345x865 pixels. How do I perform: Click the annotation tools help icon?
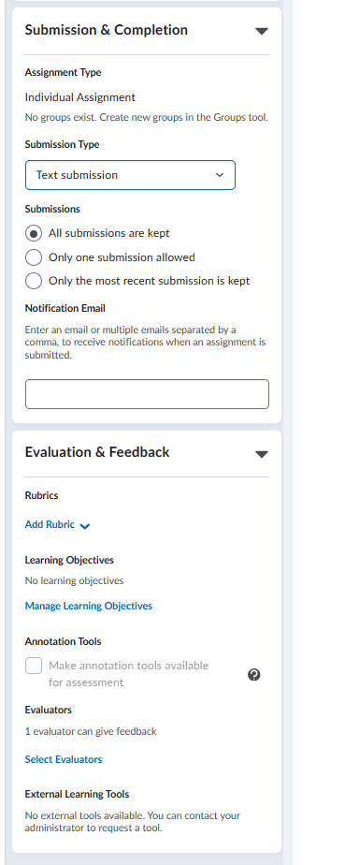(x=254, y=675)
